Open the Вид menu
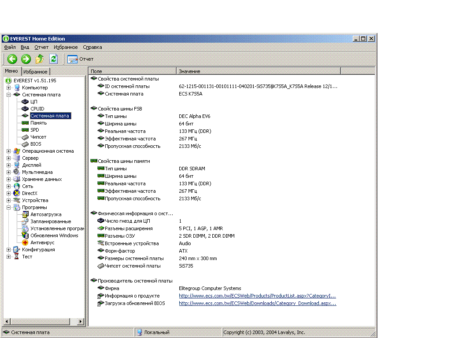 click(25, 47)
